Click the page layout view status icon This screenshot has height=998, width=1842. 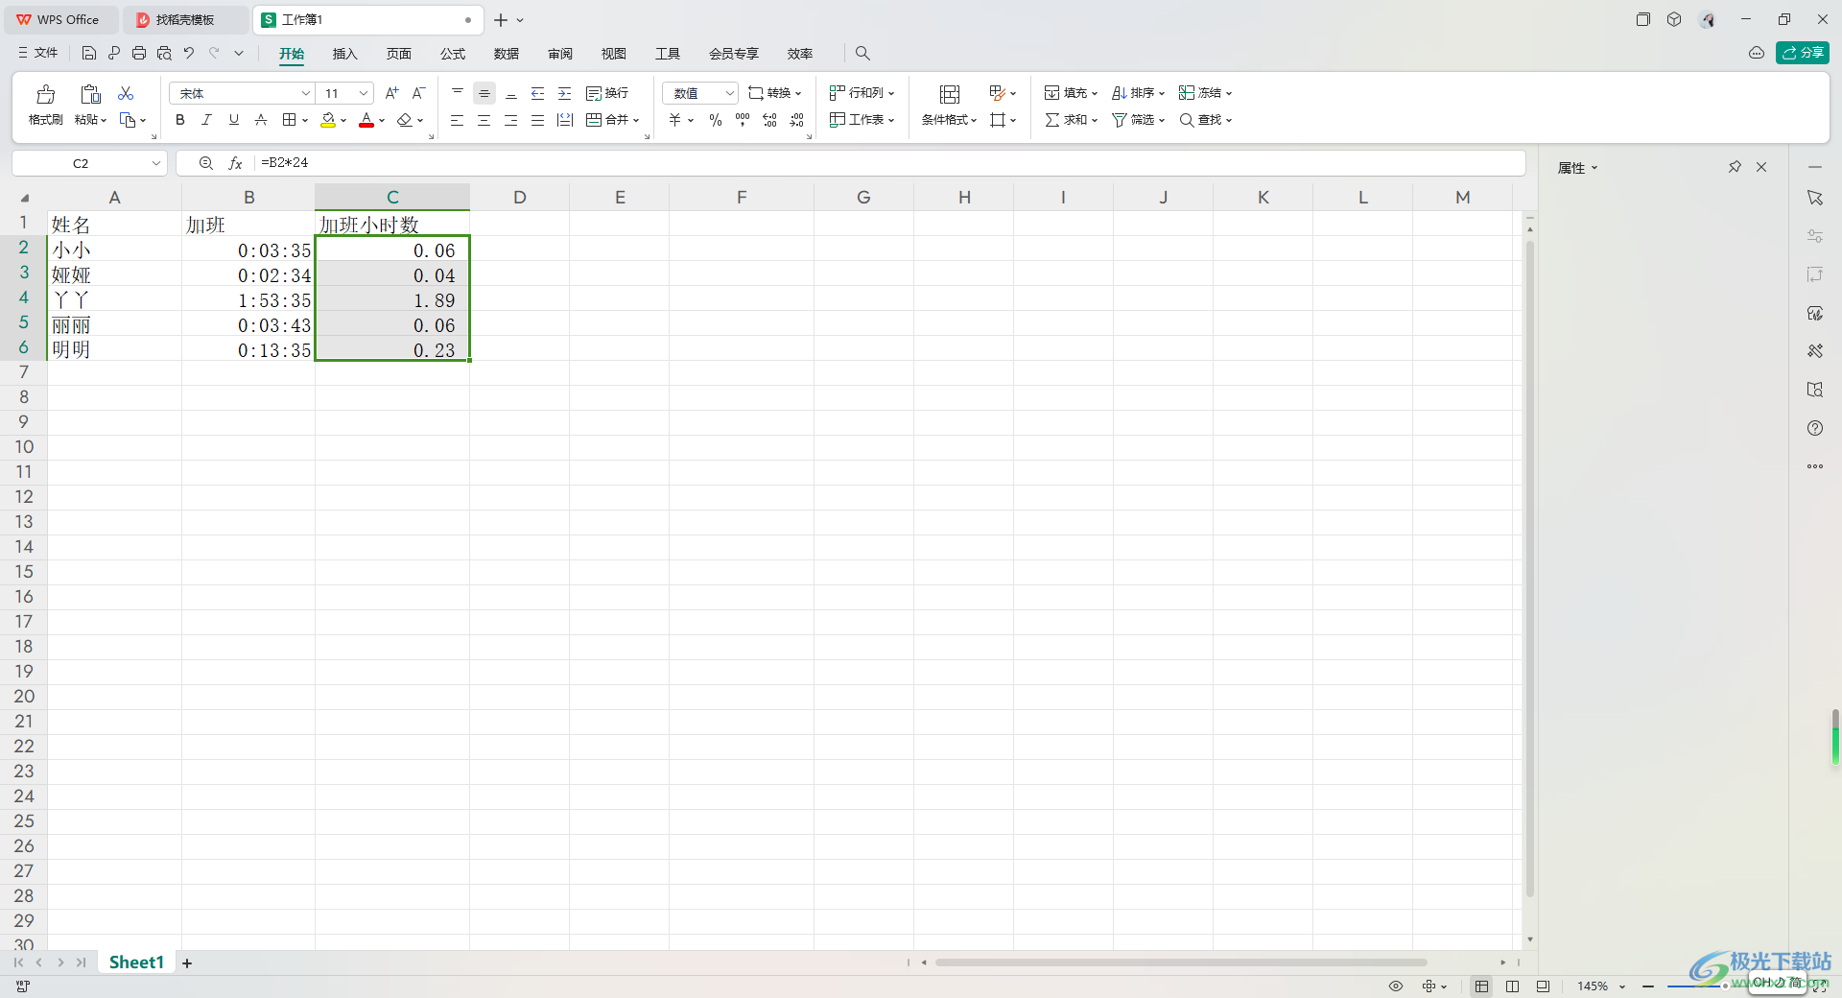1513,986
